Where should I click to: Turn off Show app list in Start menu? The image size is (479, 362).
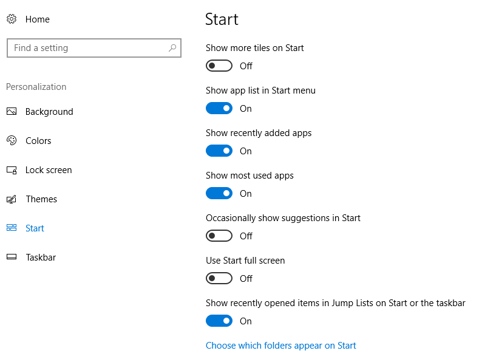tap(219, 108)
